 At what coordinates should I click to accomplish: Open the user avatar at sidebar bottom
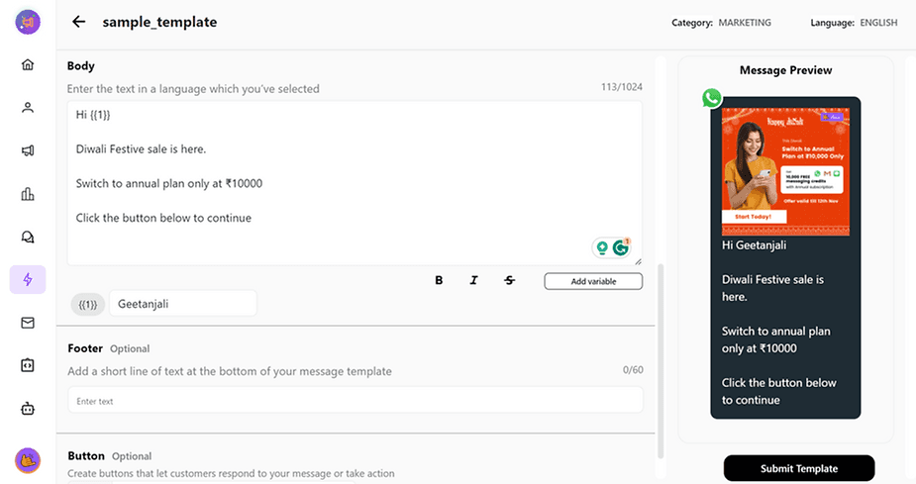28,460
